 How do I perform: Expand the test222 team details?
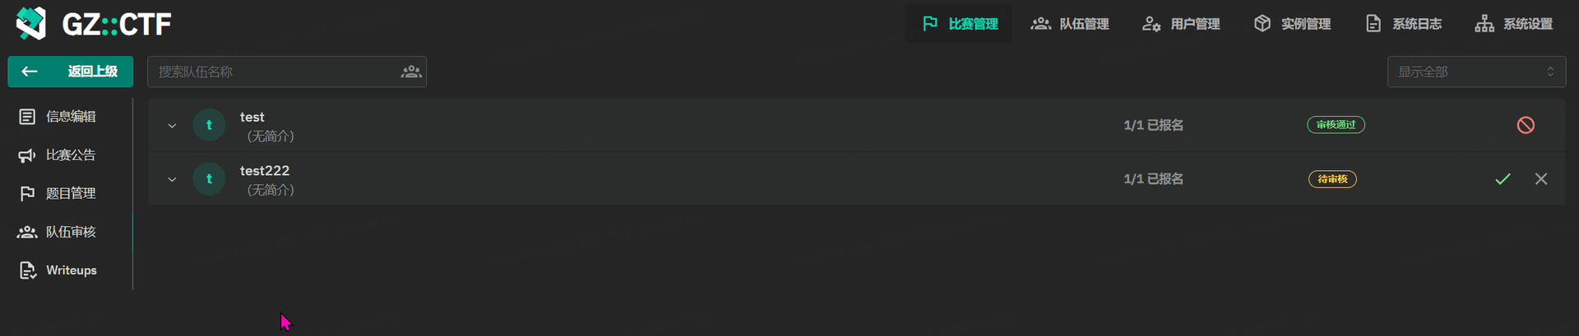coord(172,179)
